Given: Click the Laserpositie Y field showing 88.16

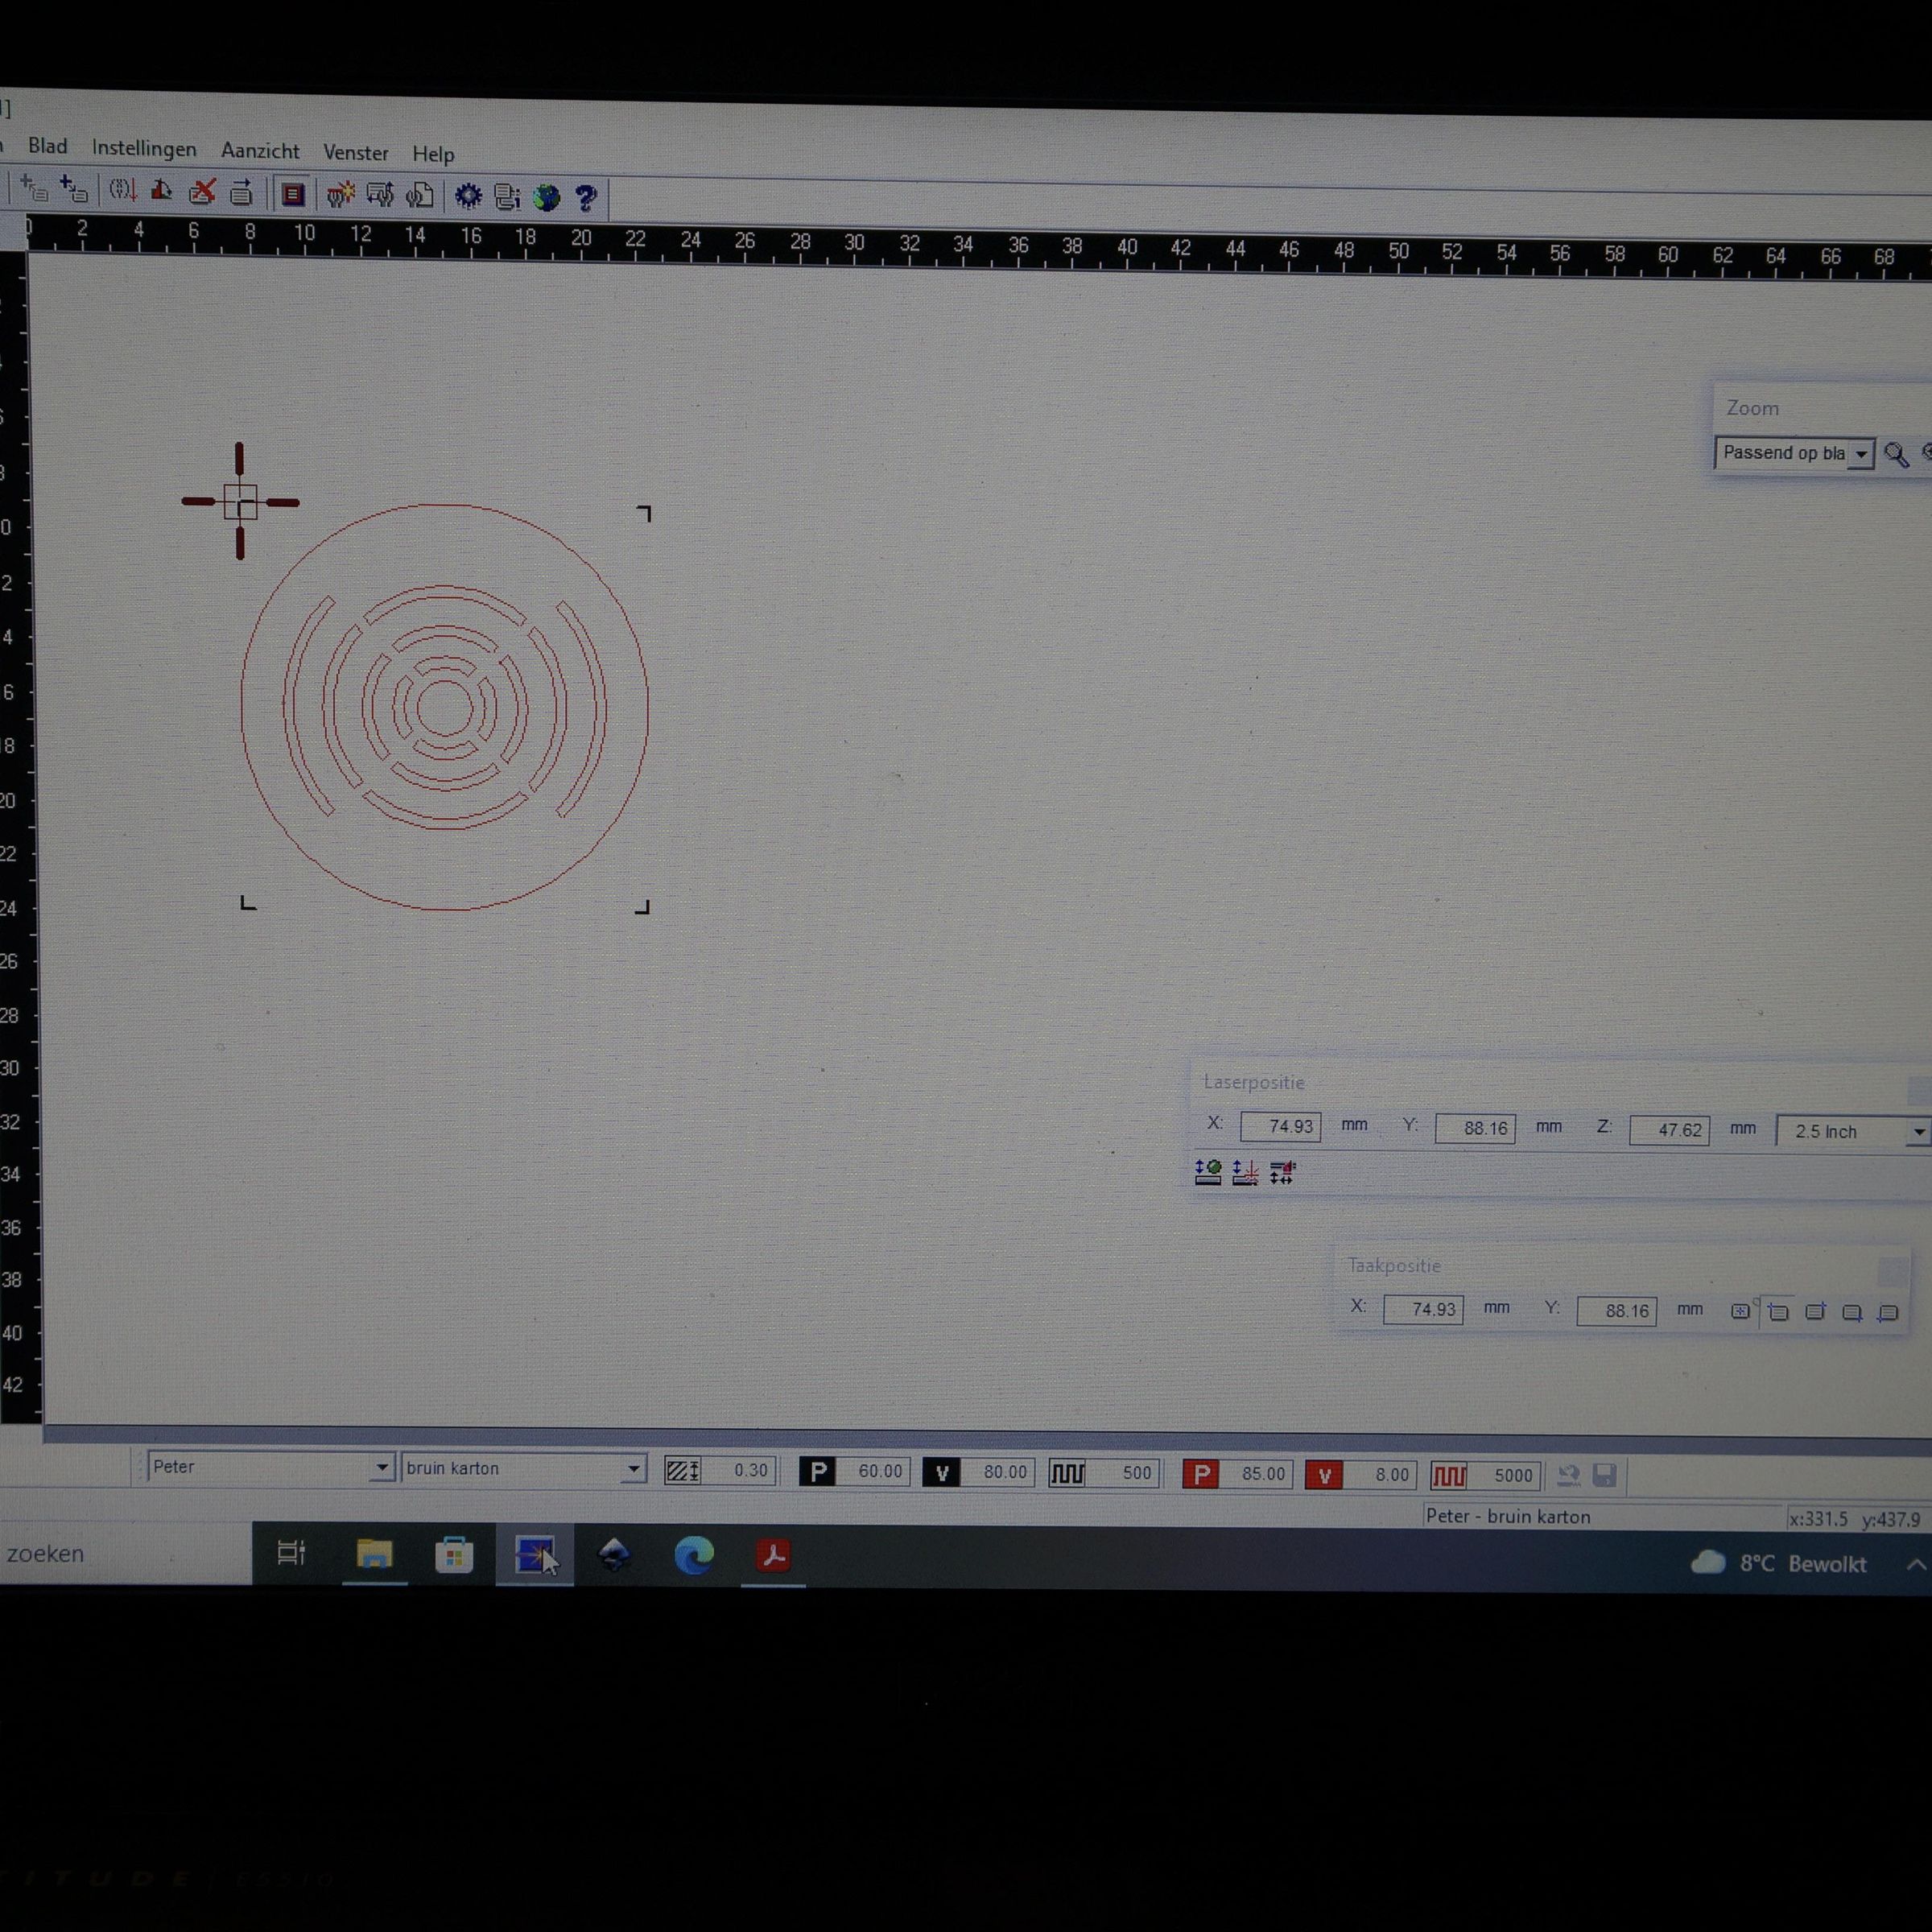Looking at the screenshot, I should point(1475,1129).
